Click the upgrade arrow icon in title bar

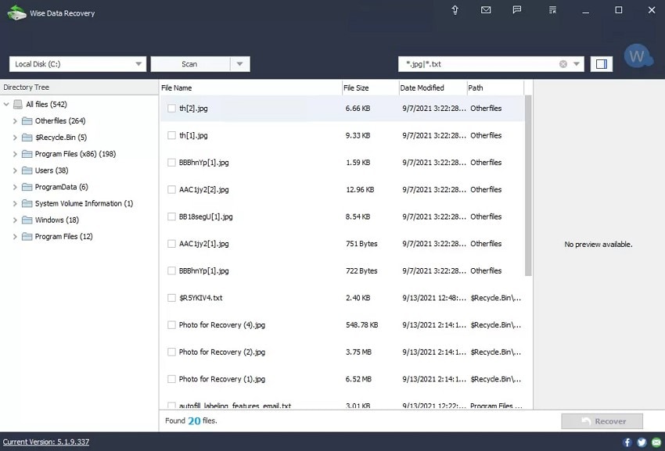pyautogui.click(x=455, y=9)
